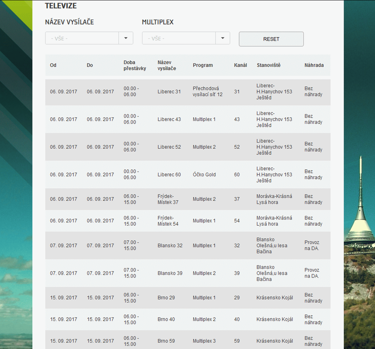The image size is (375, 349).
Task: Click channel '39' cell
Action: tap(237, 273)
